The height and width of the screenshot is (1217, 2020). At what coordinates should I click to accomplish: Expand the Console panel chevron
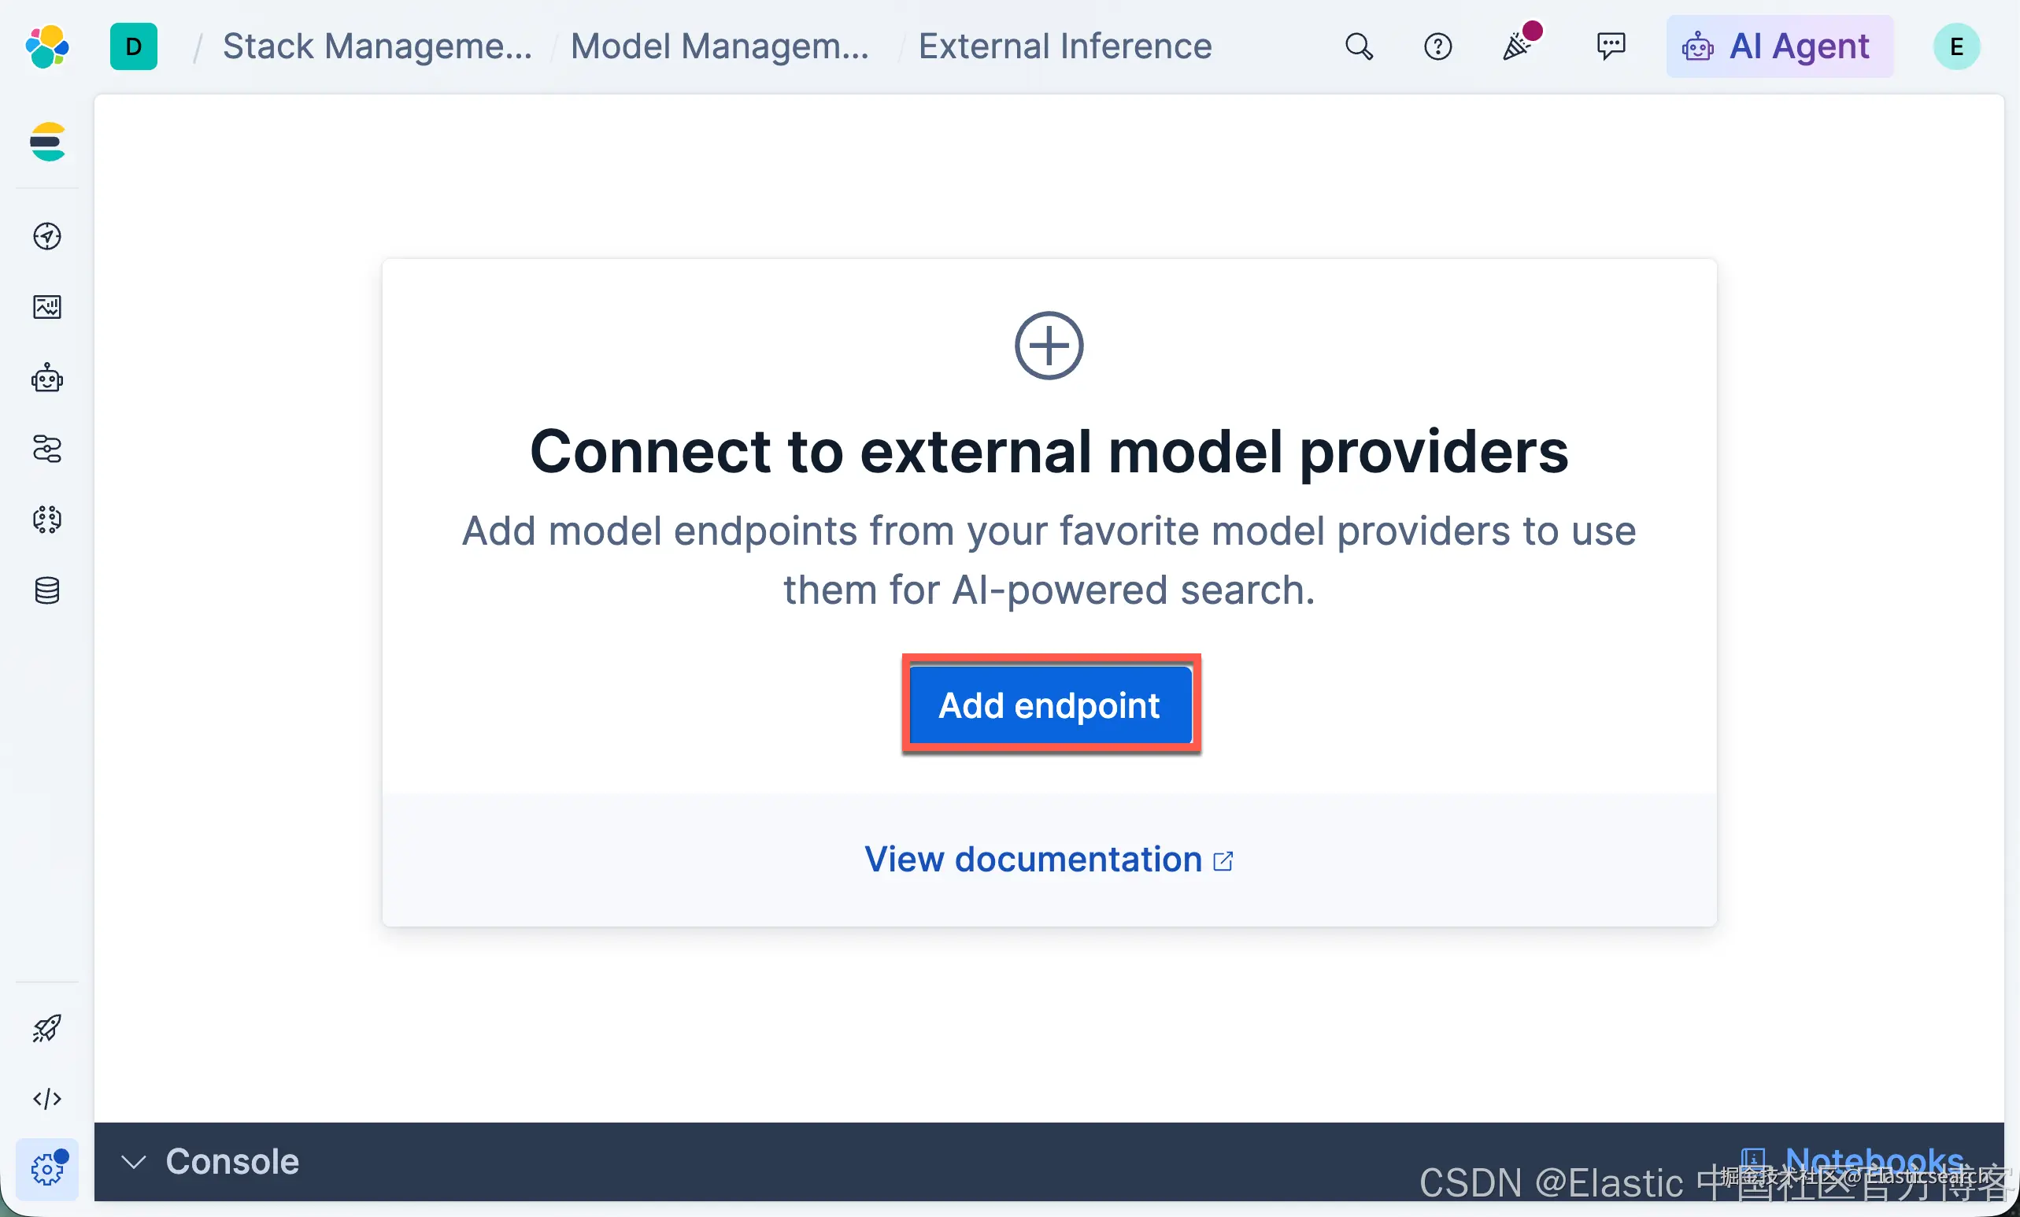point(133,1162)
